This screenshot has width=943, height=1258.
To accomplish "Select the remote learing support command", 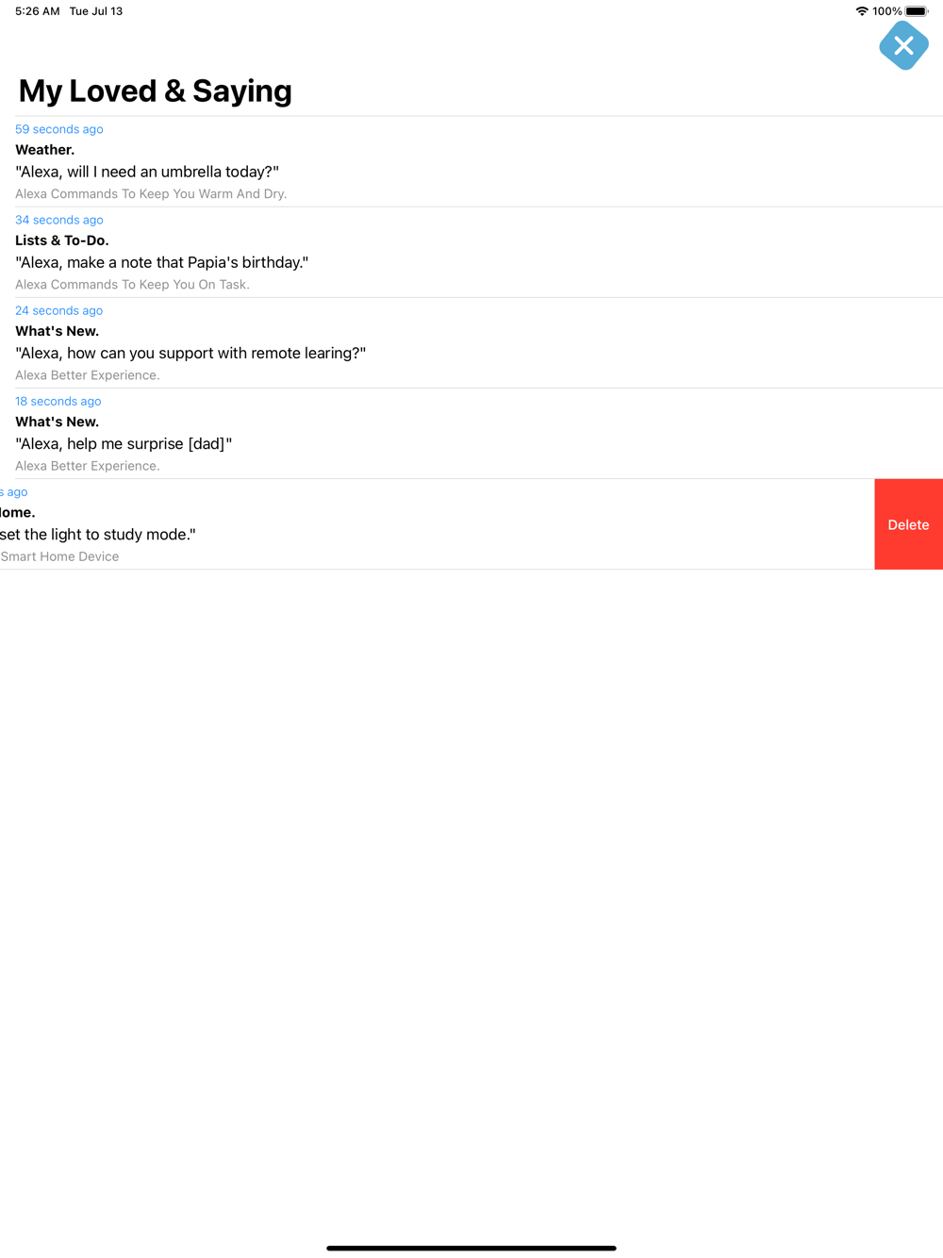I will (190, 353).
